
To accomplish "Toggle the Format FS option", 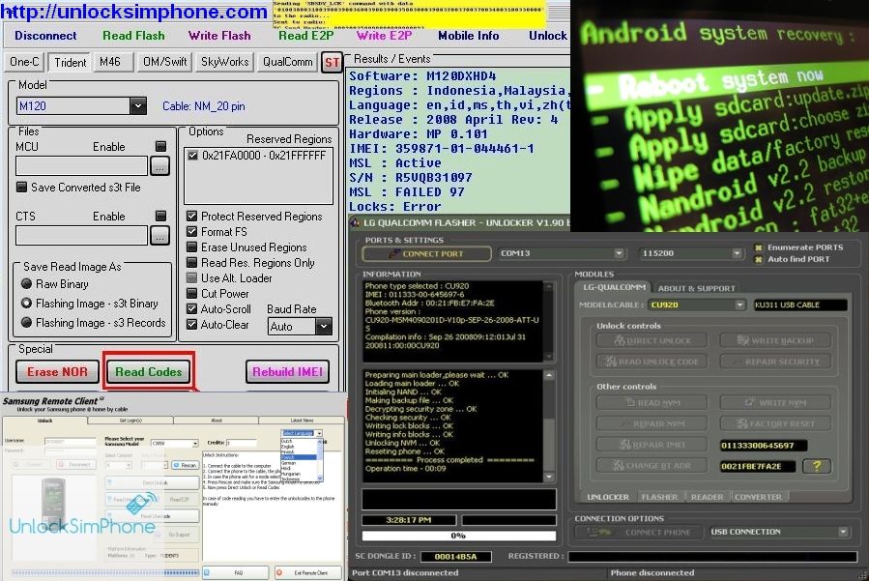I will pos(191,232).
